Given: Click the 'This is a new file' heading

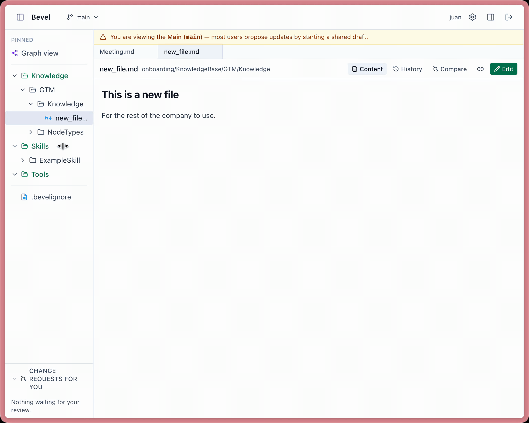Looking at the screenshot, I should pos(140,95).
